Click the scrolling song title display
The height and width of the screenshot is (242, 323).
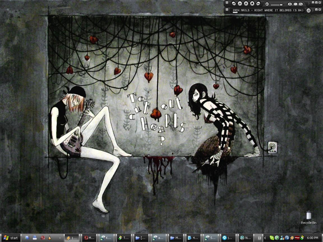[268, 10]
